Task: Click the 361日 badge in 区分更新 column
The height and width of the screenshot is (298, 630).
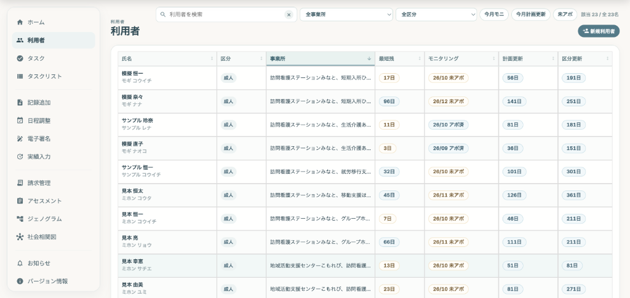Action: point(573,195)
